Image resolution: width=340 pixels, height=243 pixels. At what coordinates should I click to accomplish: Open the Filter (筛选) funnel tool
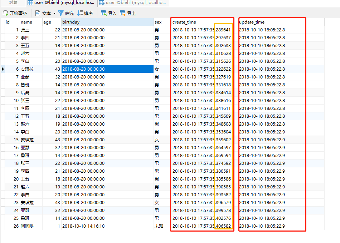(61, 13)
